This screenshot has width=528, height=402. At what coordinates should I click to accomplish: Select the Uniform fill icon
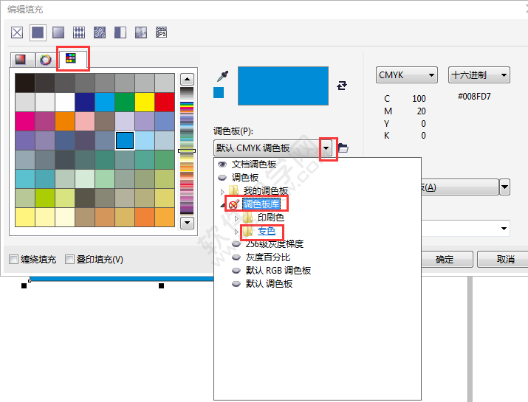click(38, 32)
